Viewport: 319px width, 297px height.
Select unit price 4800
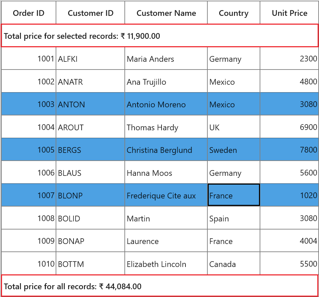coord(289,81)
